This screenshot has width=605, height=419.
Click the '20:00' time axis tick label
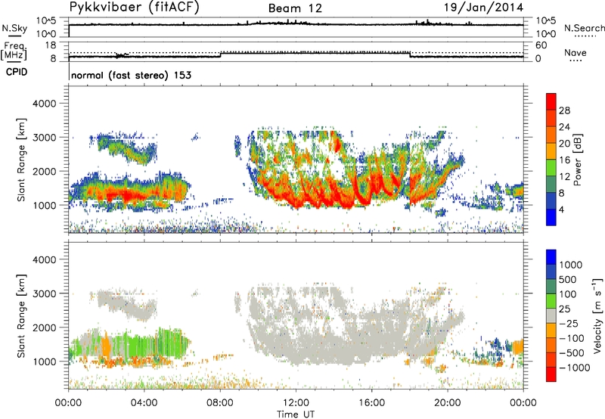(x=448, y=403)
